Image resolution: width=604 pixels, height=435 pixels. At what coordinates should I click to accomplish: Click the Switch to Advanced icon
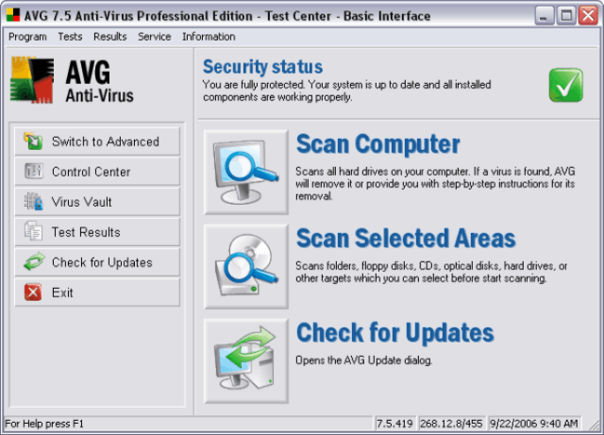click(x=33, y=141)
